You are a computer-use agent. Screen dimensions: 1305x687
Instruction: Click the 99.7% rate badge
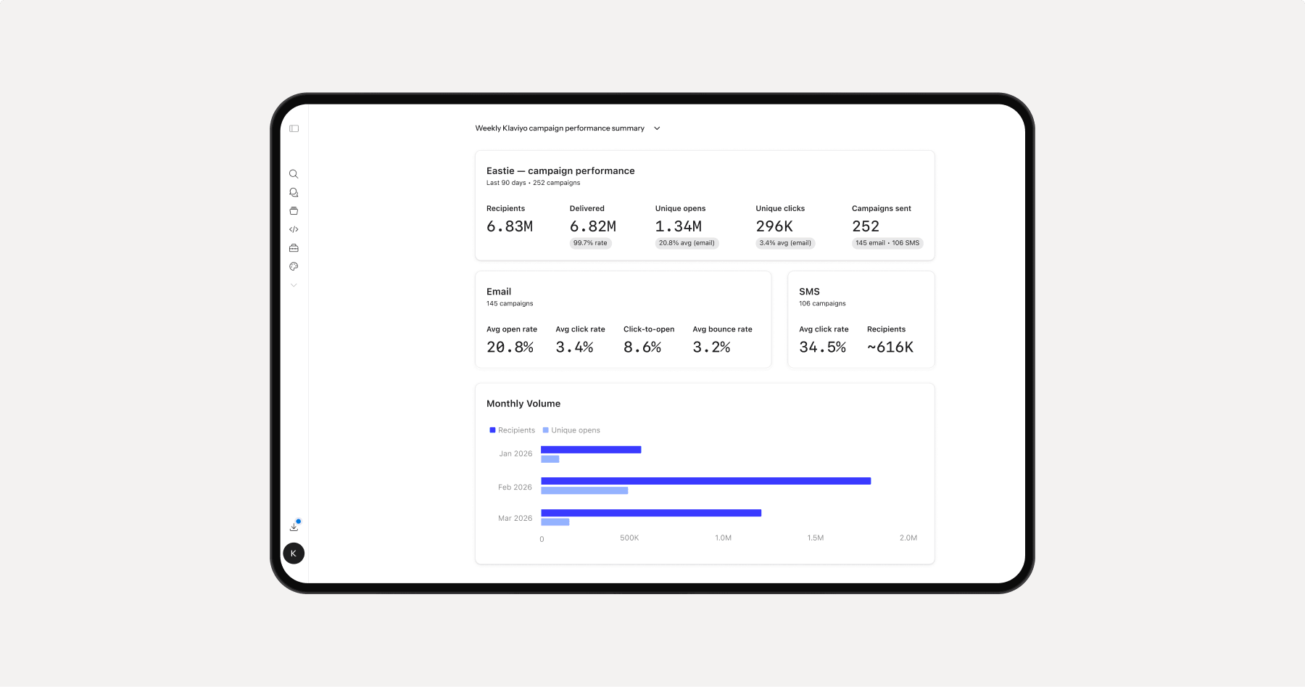tap(590, 243)
